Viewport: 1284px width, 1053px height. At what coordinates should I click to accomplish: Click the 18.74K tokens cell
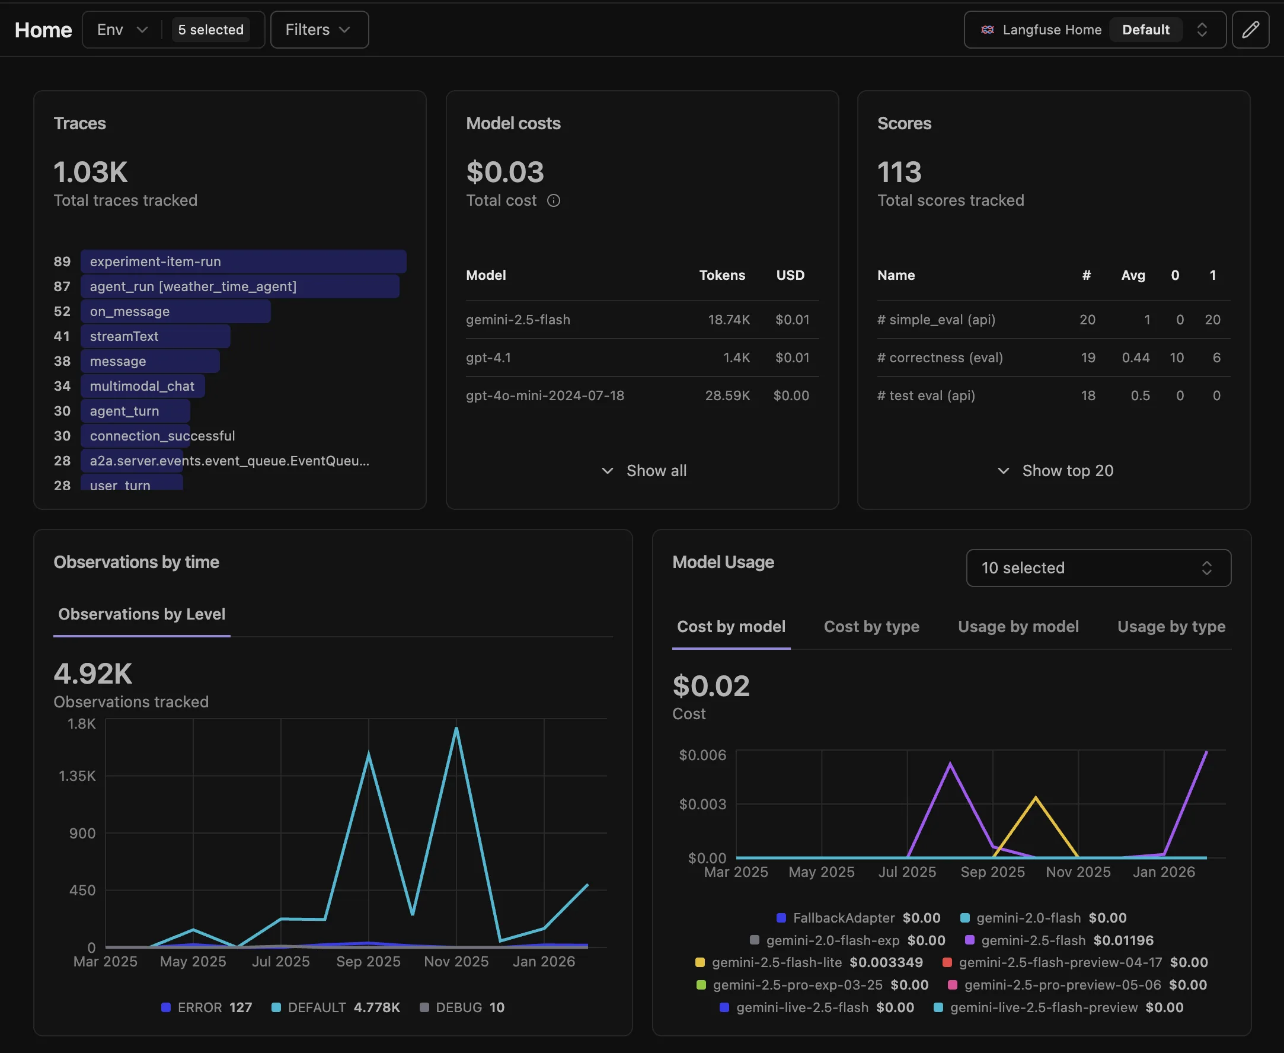(x=729, y=320)
